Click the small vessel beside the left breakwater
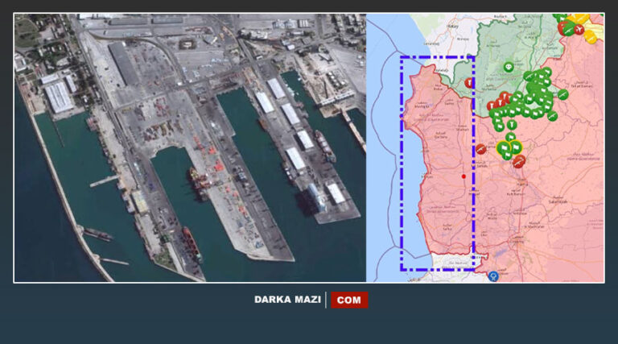The width and height of the screenshot is (618, 344). click(98, 234)
